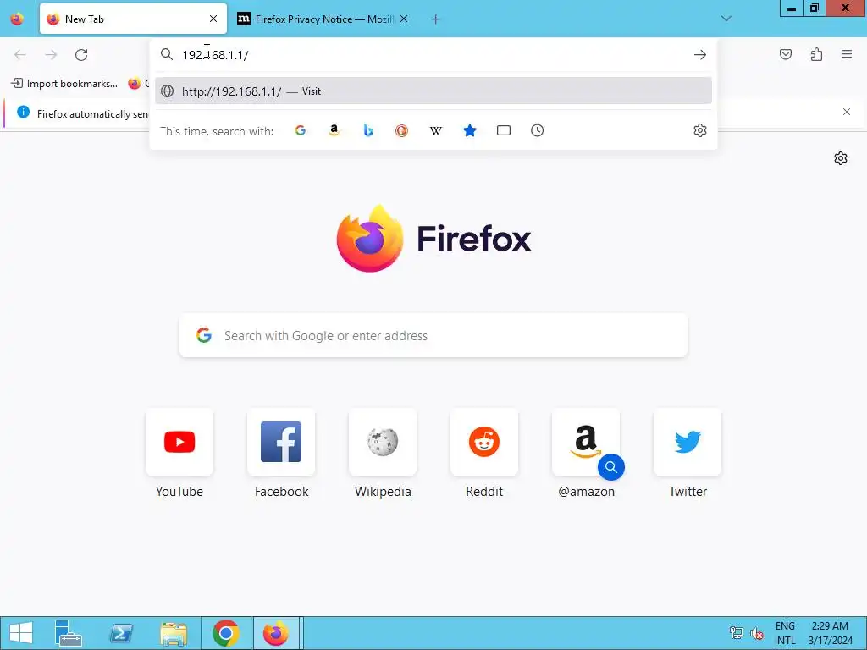List all tabs dropdown arrow
Image resolution: width=867 pixels, height=650 pixels.
pos(726,19)
